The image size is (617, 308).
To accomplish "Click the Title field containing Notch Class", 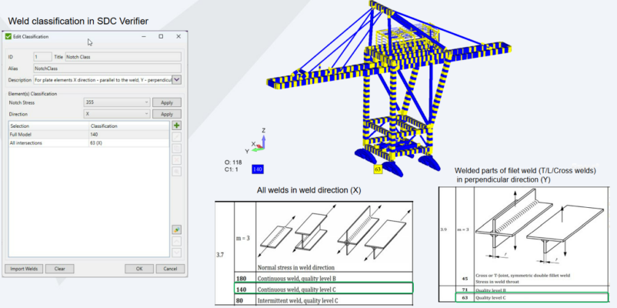I will pos(123,57).
